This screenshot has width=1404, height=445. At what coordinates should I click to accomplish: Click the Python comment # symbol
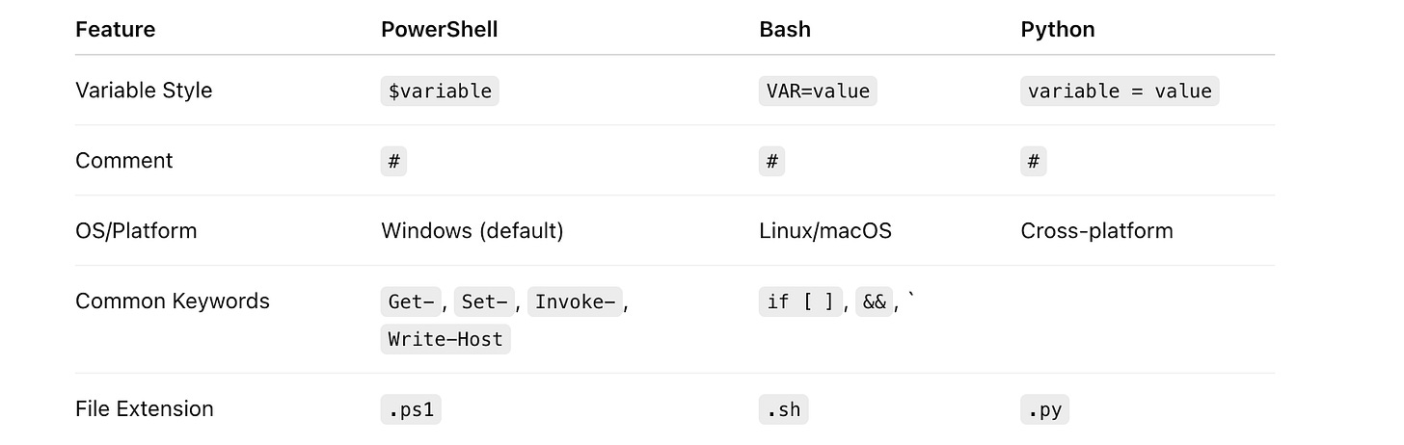coord(1033,161)
